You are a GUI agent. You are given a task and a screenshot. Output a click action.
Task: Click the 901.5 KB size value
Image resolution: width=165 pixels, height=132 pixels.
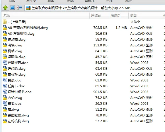tap(100, 92)
